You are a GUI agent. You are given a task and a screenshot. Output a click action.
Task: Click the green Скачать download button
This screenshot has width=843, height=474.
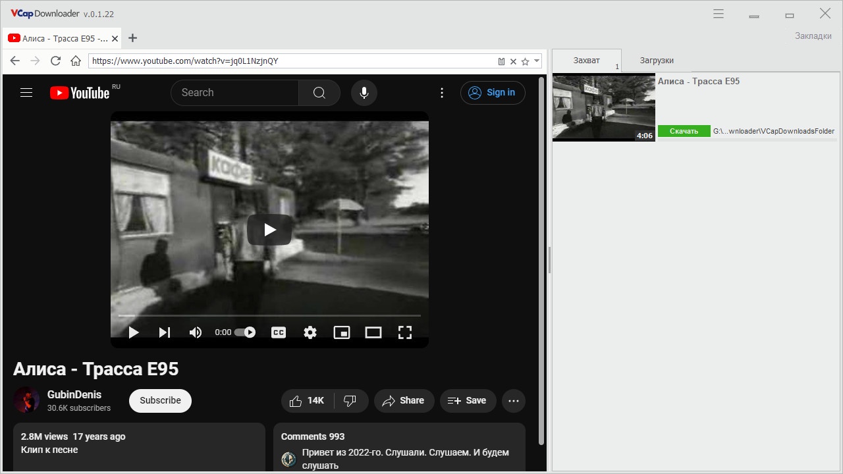click(x=684, y=131)
